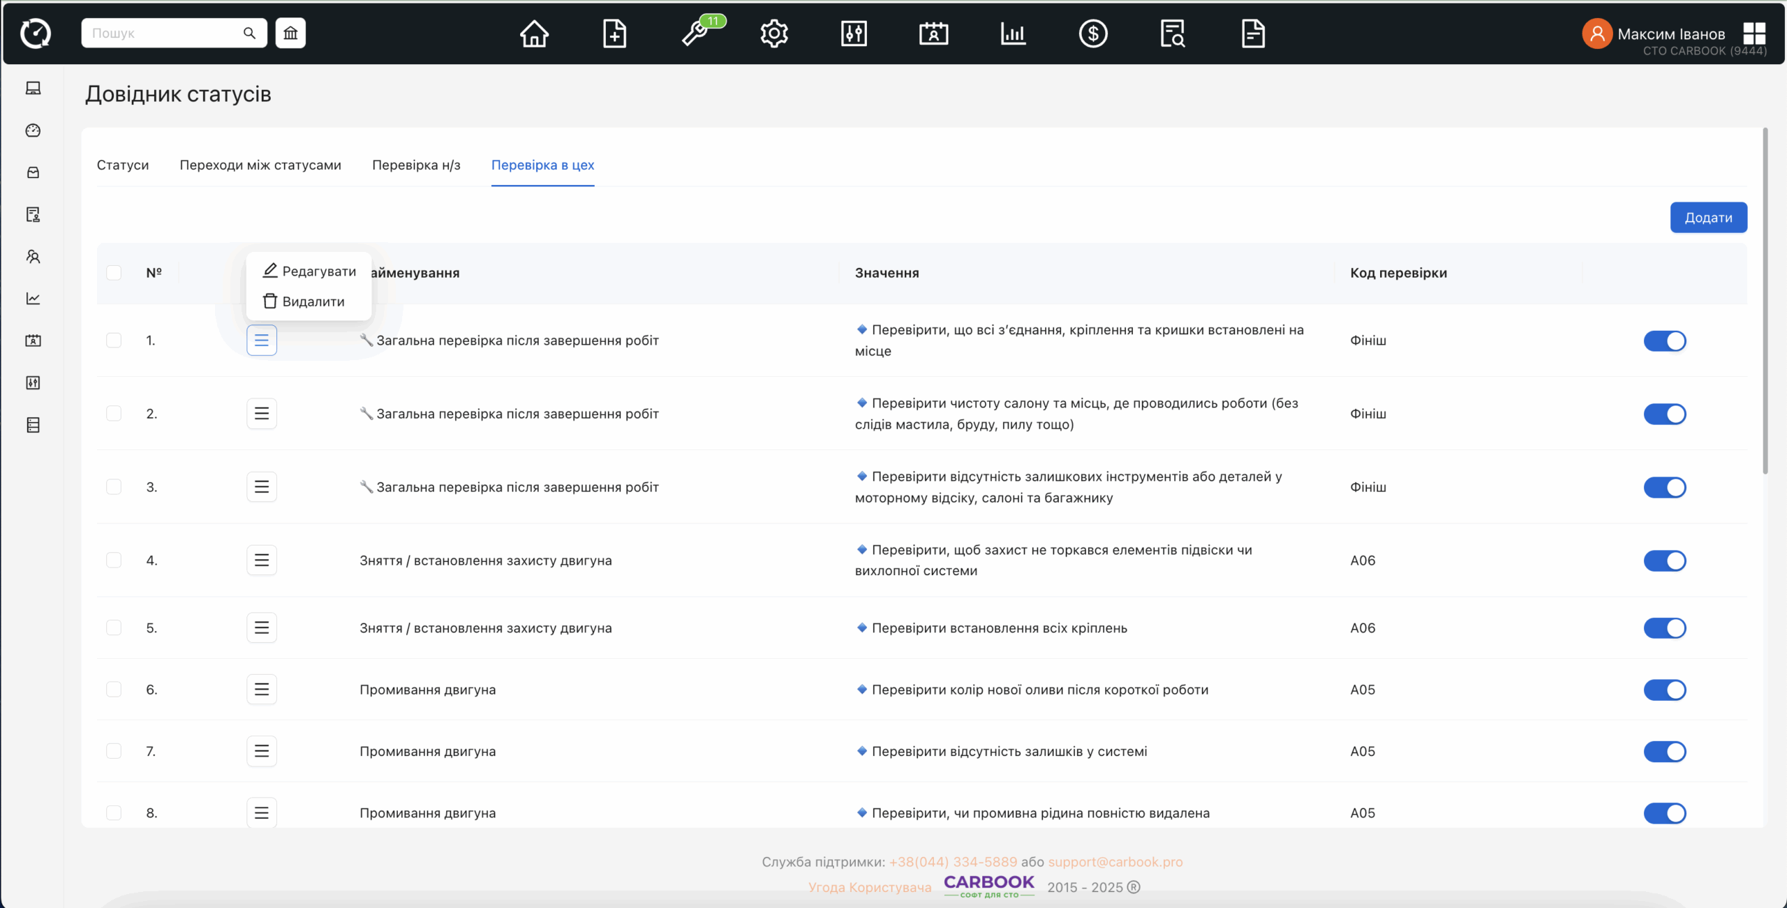Click the speedometer icon in left sidebar
Image resolution: width=1787 pixels, height=908 pixels.
33,131
